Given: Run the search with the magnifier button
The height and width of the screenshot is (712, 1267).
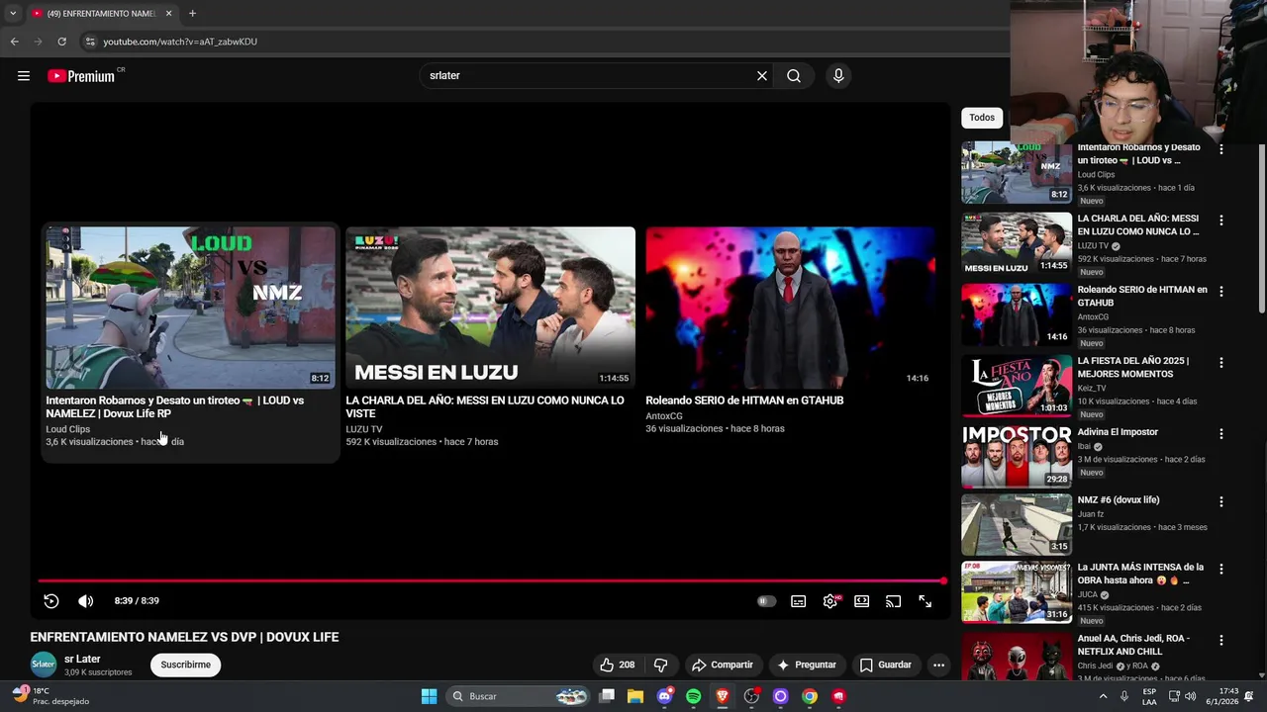Looking at the screenshot, I should 794,76.
